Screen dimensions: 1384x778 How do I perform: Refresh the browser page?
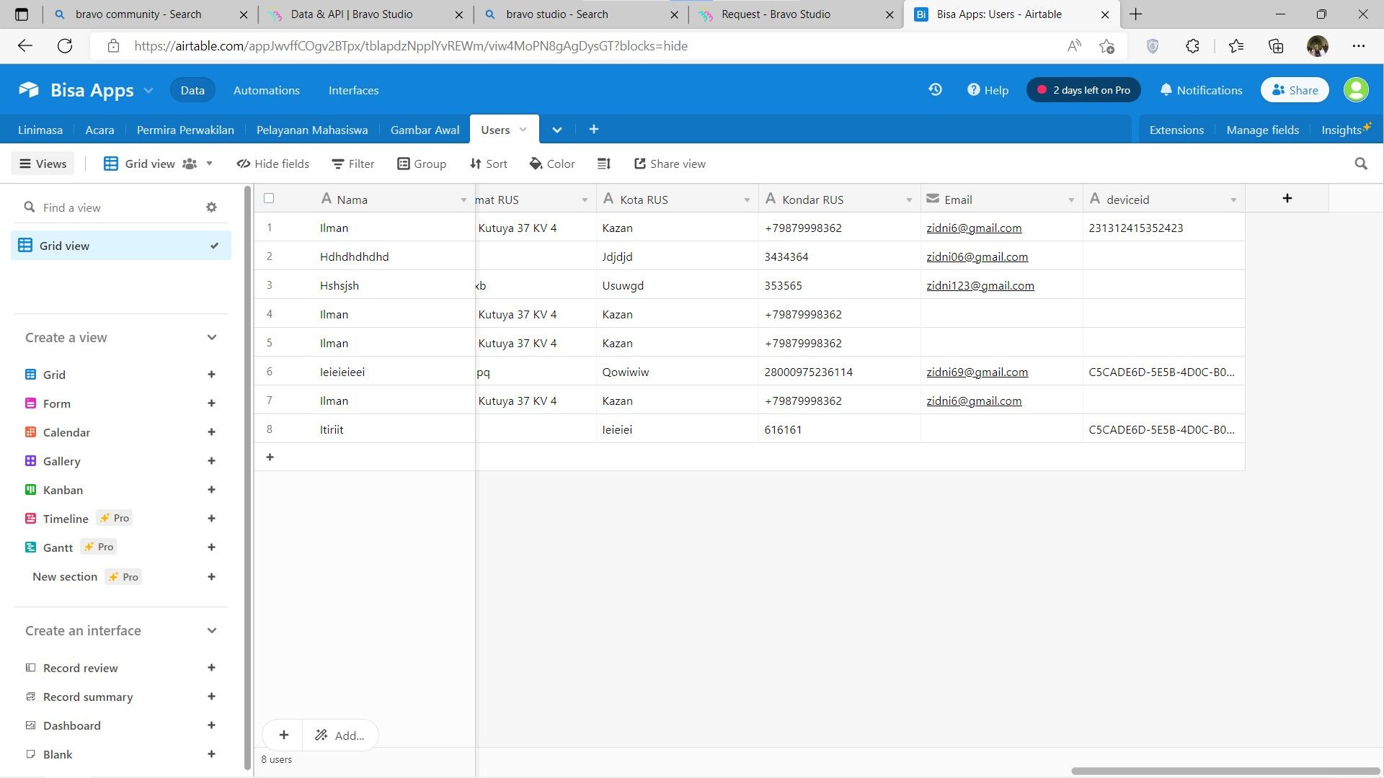[x=65, y=46]
